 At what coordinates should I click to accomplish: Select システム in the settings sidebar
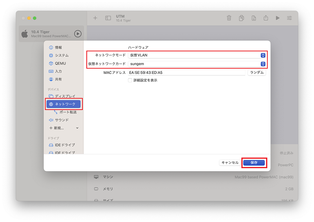64,55
